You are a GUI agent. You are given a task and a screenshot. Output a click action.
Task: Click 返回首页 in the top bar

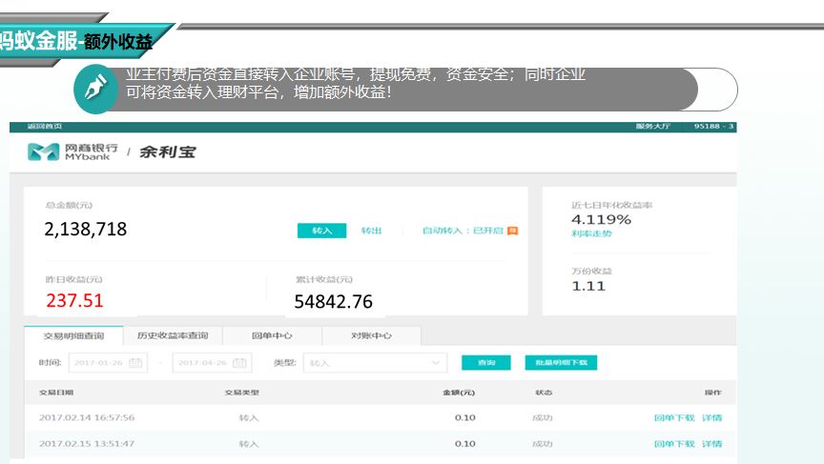click(45, 127)
